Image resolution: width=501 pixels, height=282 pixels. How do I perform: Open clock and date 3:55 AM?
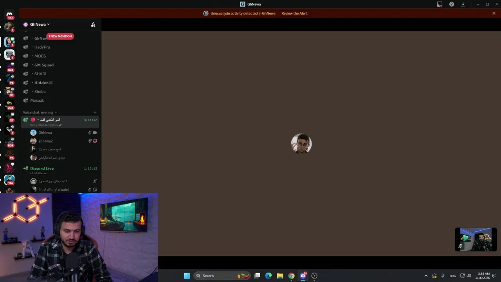coord(482,276)
